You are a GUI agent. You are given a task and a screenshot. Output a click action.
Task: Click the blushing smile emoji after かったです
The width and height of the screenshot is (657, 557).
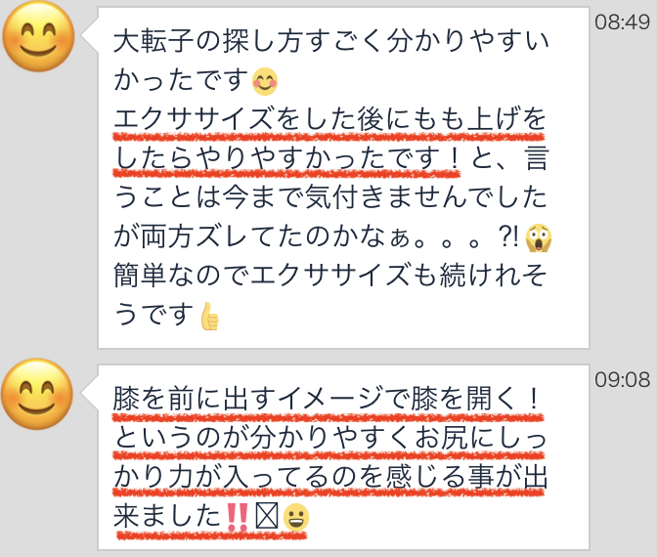point(265,81)
